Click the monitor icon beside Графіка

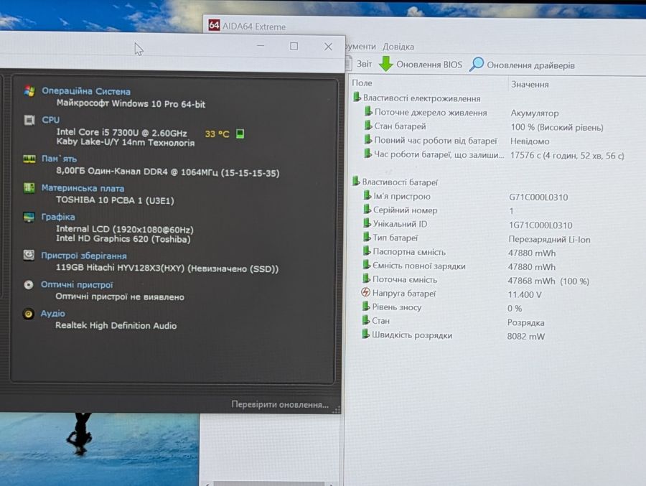tap(29, 217)
